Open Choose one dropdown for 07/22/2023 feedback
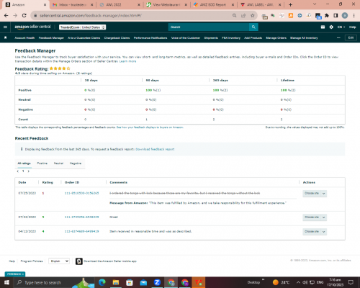The image size is (360, 288). click(x=315, y=217)
